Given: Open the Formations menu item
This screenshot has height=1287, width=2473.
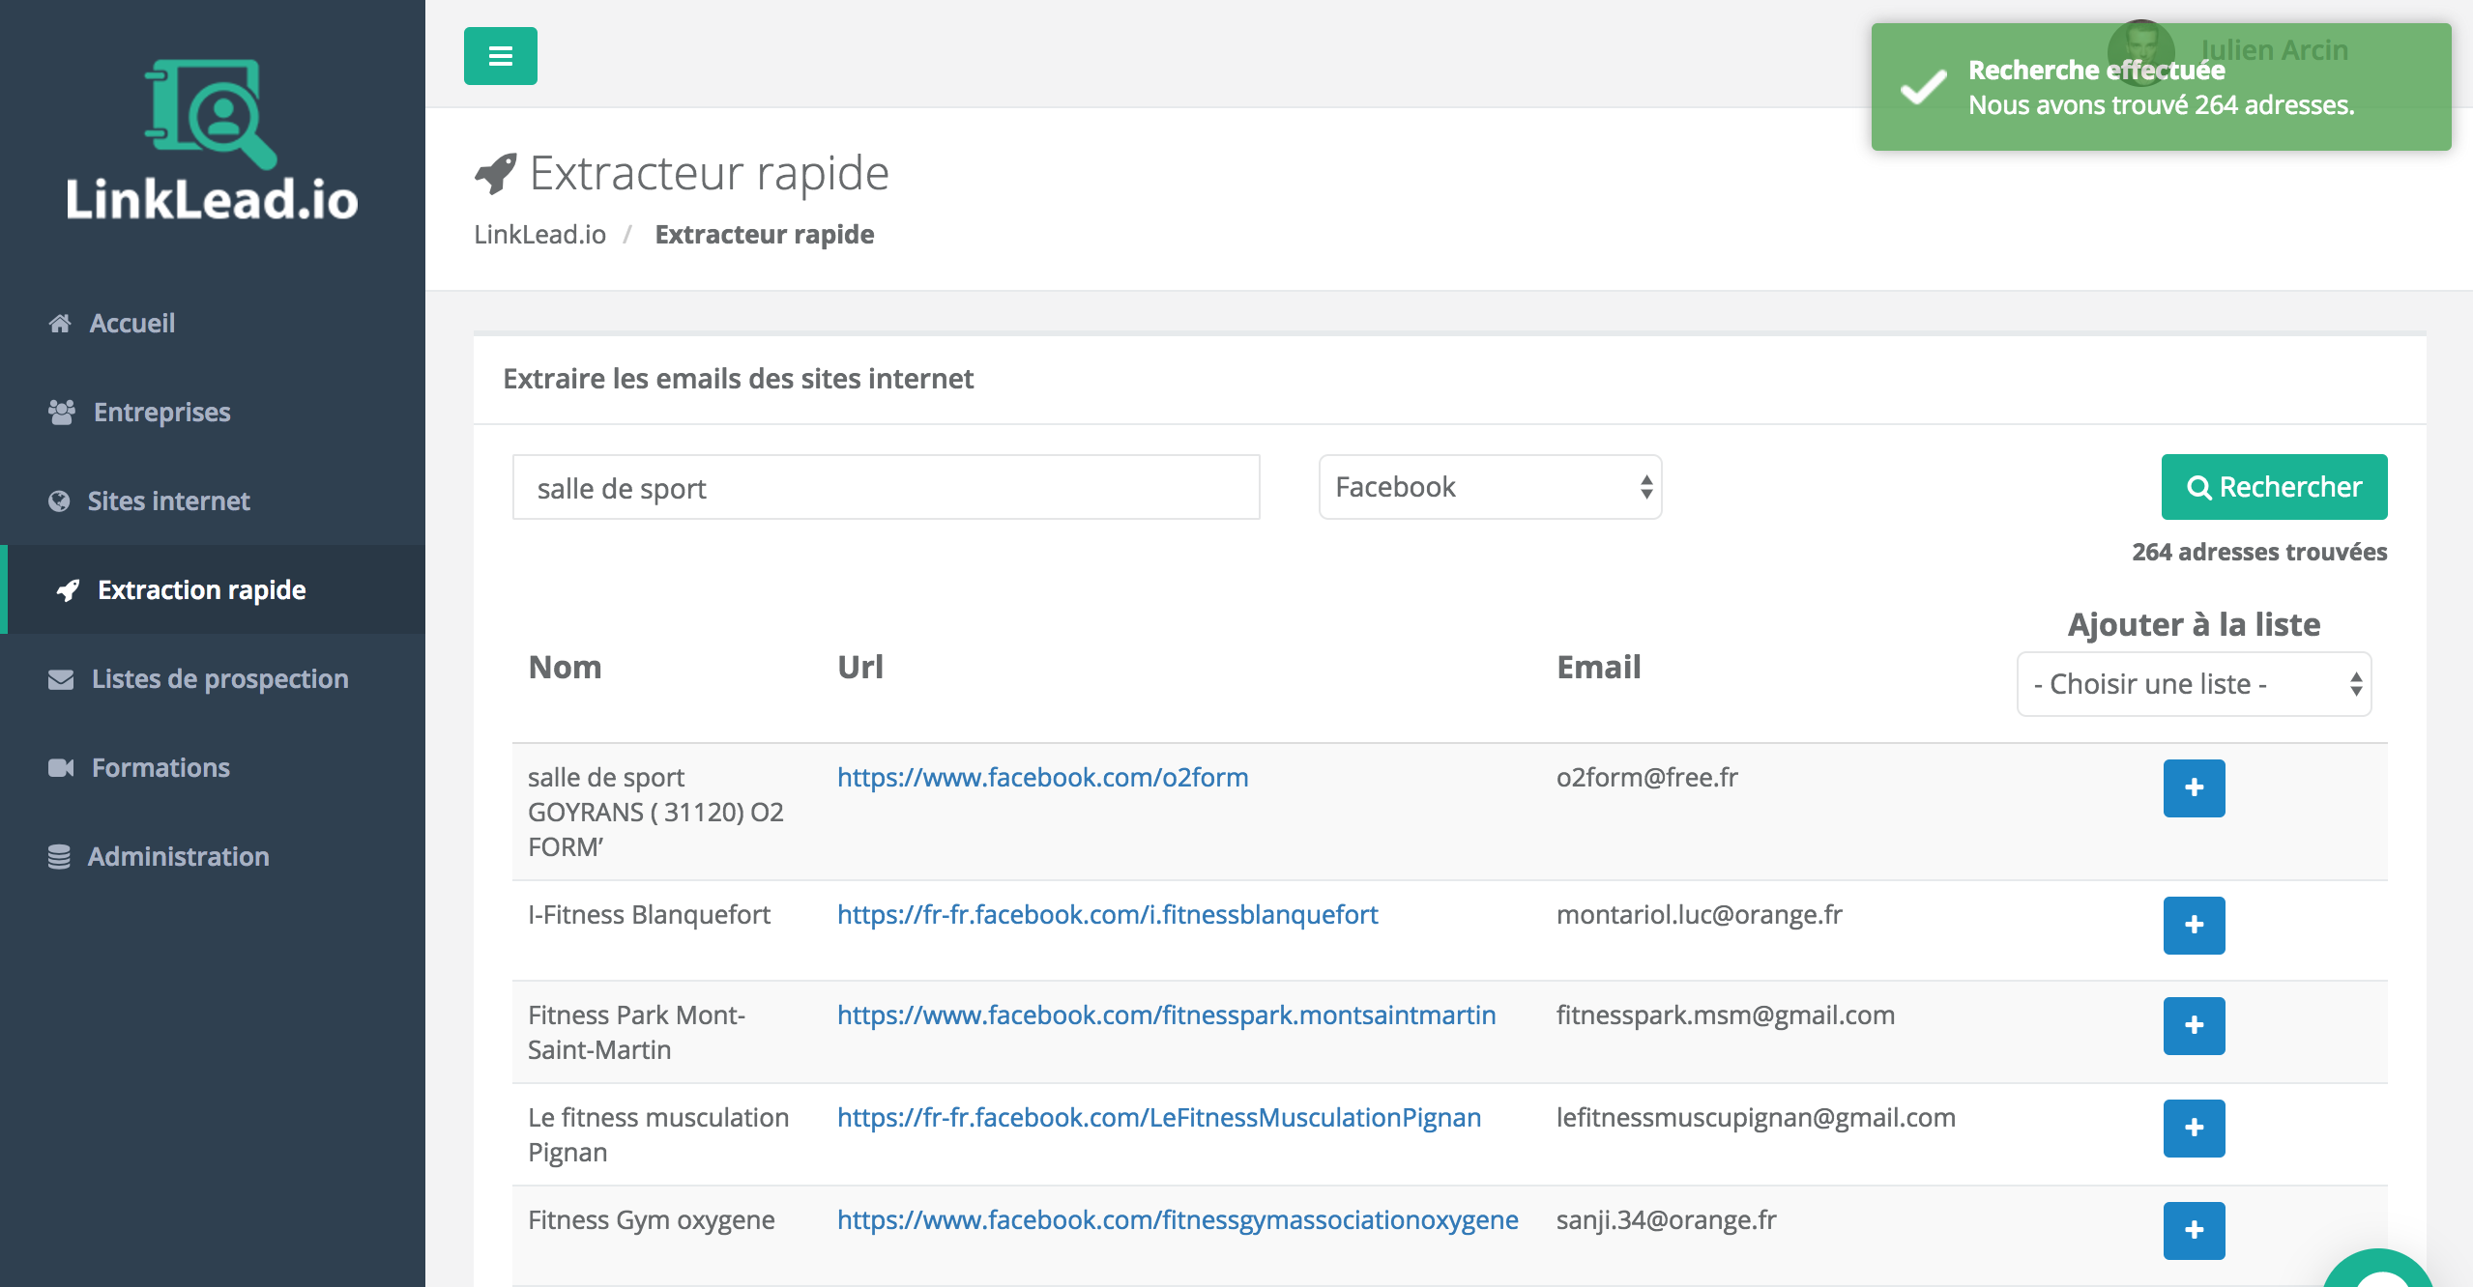Looking at the screenshot, I should pyautogui.click(x=213, y=767).
